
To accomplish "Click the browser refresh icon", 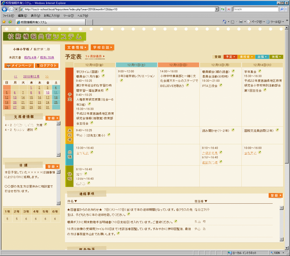I will pyautogui.click(x=223, y=9).
